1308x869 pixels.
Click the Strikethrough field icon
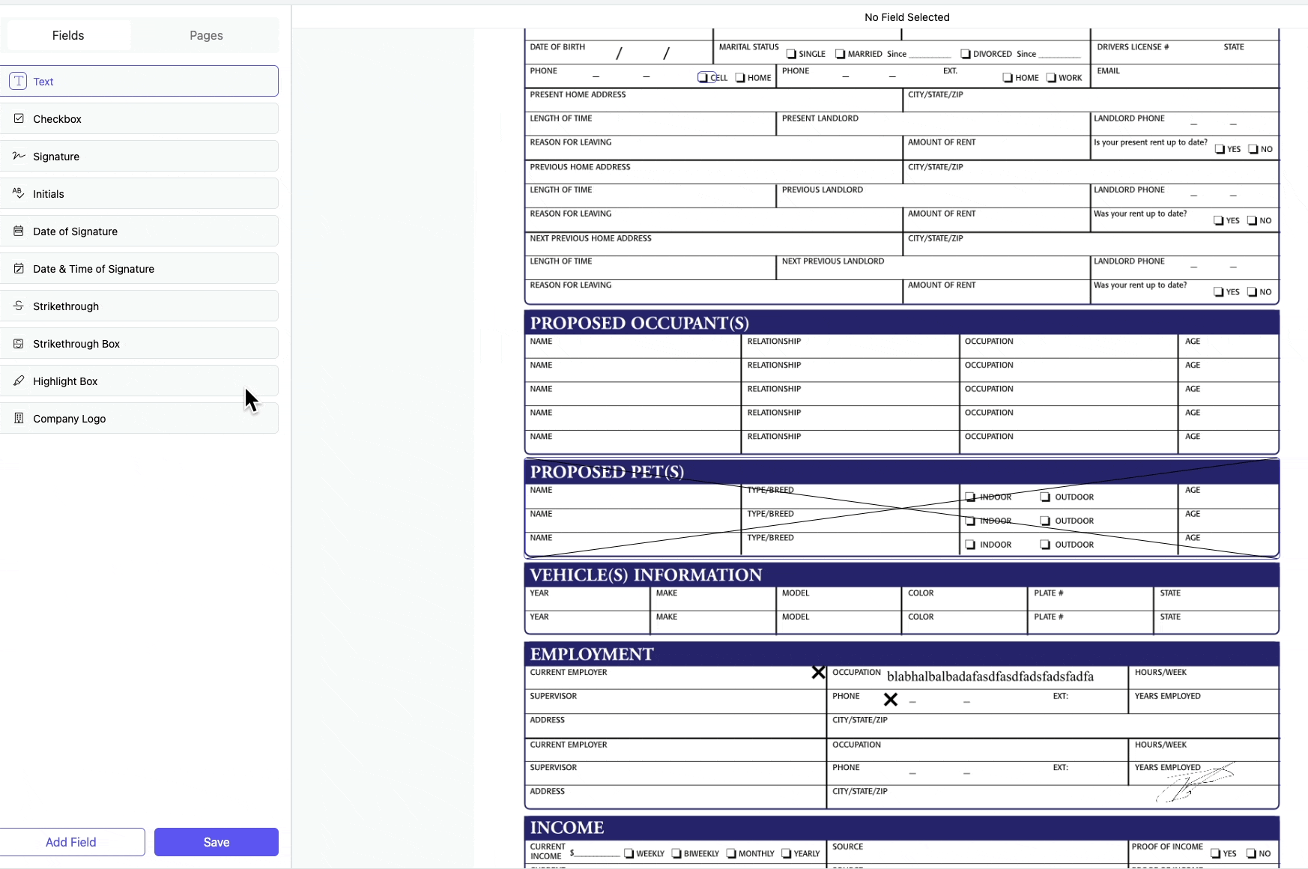19,306
